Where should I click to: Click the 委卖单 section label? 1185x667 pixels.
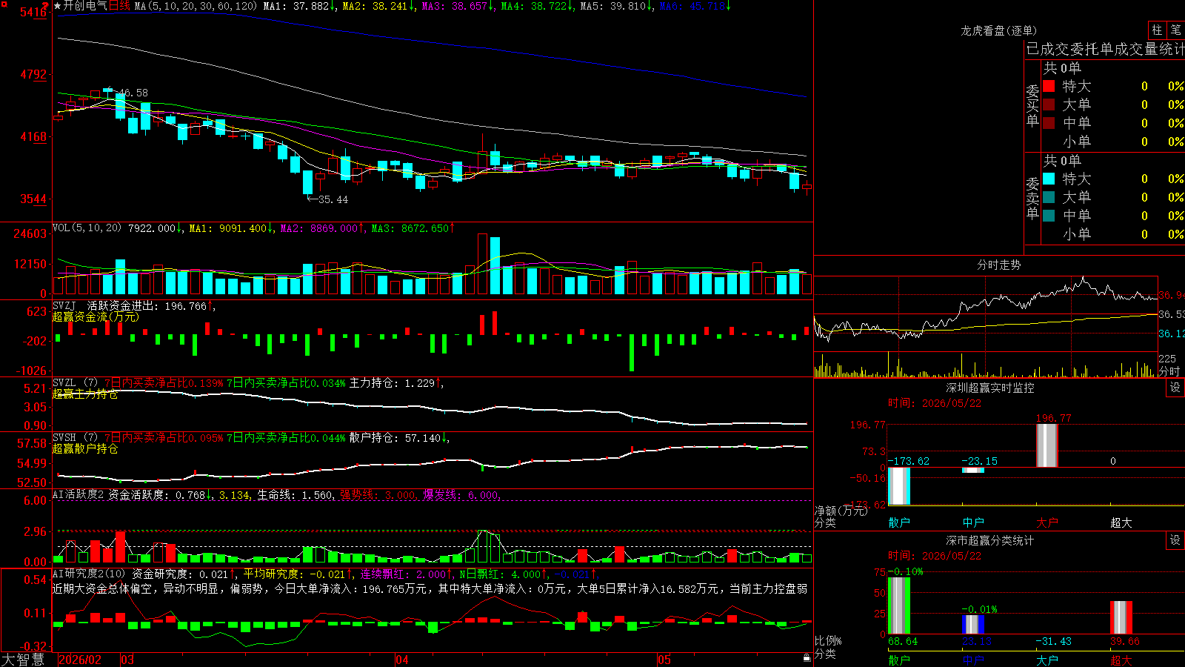[x=1032, y=198]
